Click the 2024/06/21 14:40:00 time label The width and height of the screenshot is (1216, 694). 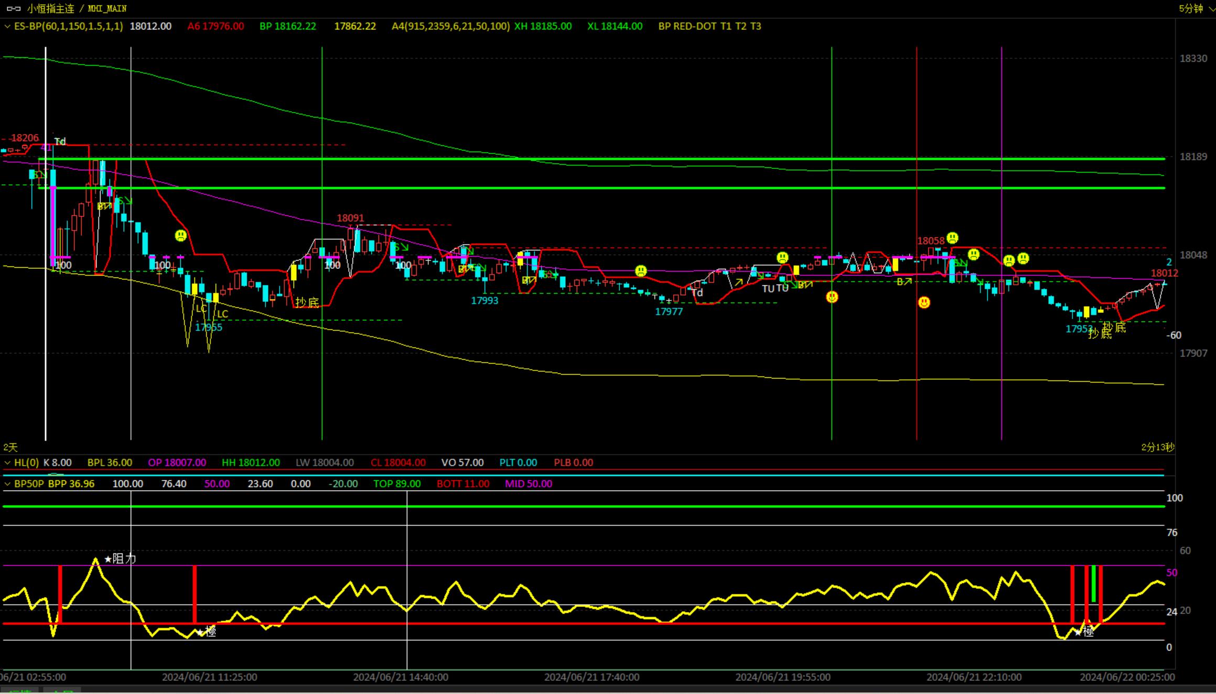coord(401,677)
